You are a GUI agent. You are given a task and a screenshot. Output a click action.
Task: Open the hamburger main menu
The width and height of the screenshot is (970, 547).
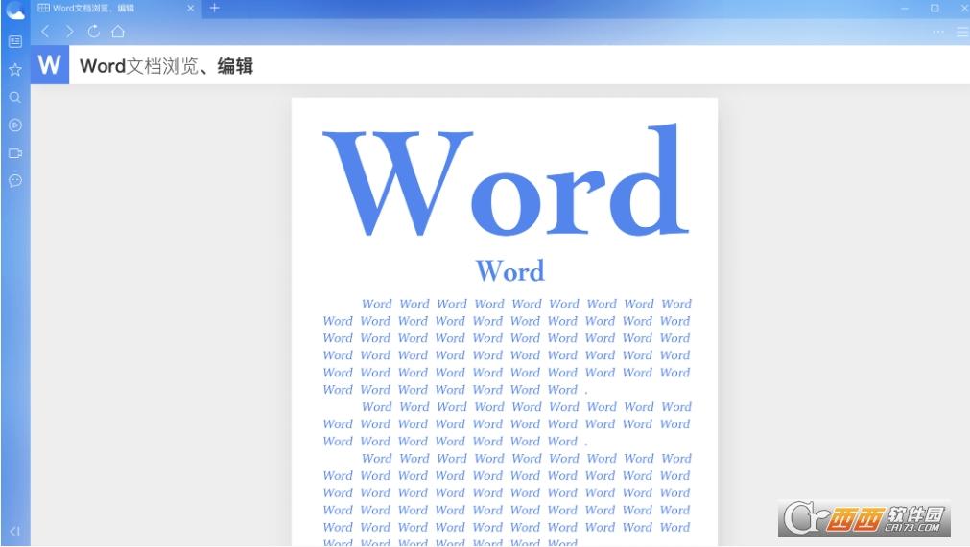[x=962, y=32]
